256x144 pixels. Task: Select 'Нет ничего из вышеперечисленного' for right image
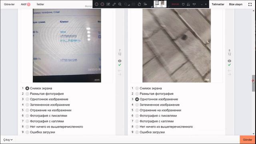[137, 127]
